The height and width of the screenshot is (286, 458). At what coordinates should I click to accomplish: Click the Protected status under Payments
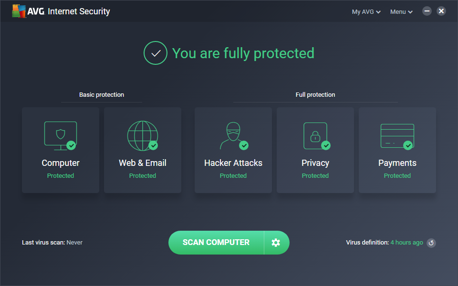397,175
